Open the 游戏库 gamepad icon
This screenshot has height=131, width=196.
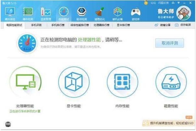click(136, 12)
